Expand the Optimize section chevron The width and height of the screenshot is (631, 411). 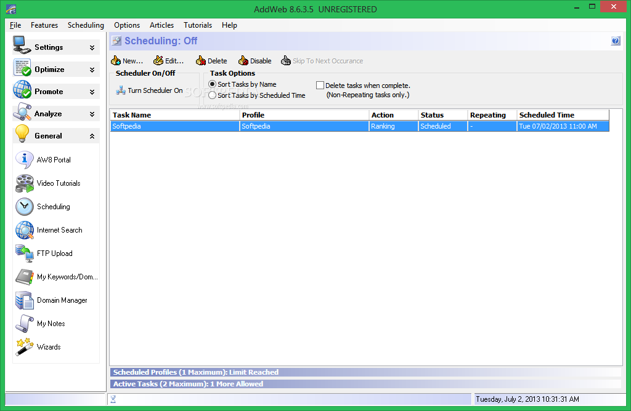[92, 70]
